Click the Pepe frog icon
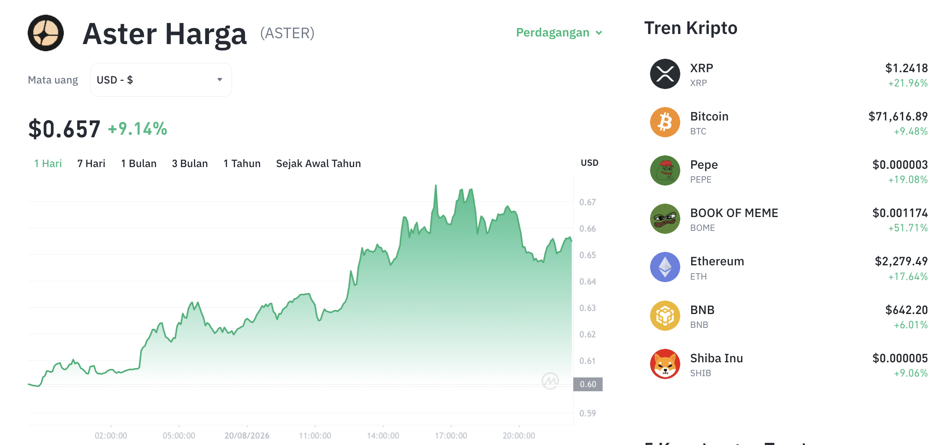The width and height of the screenshot is (935, 445). click(x=665, y=170)
